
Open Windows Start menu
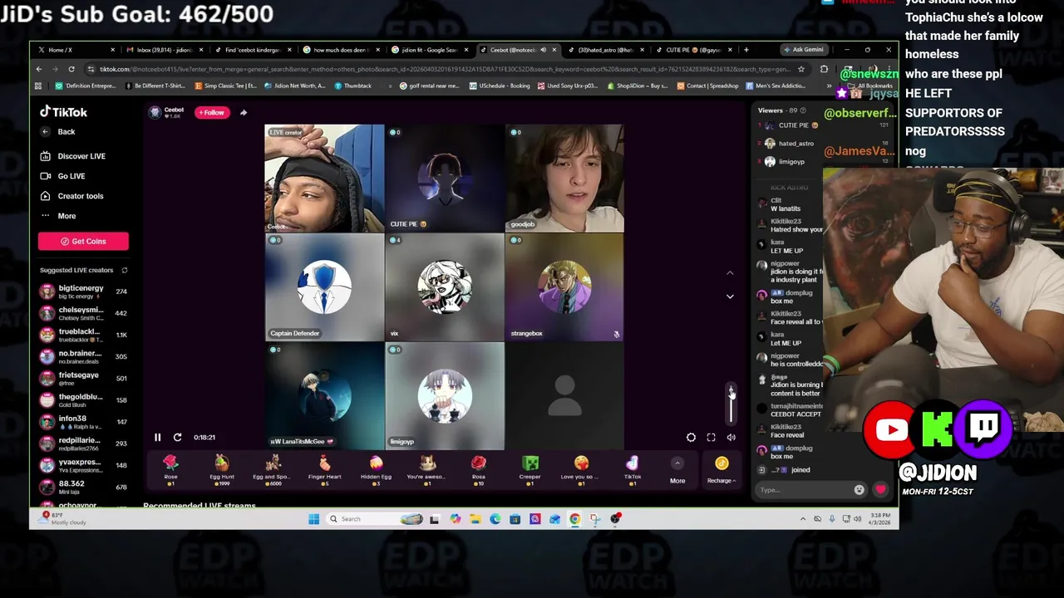pos(313,519)
